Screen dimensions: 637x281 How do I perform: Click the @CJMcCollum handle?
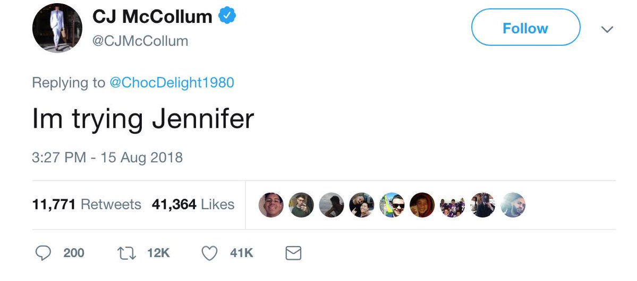[x=140, y=41]
